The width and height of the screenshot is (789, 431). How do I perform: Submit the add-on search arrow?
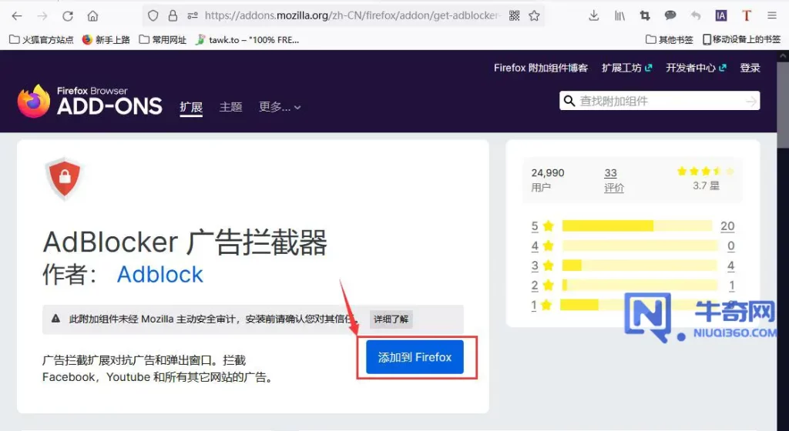pyautogui.click(x=751, y=102)
